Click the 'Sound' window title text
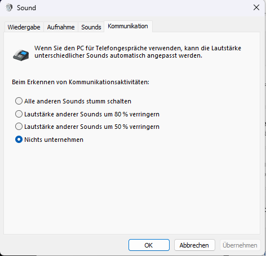 click(26, 8)
